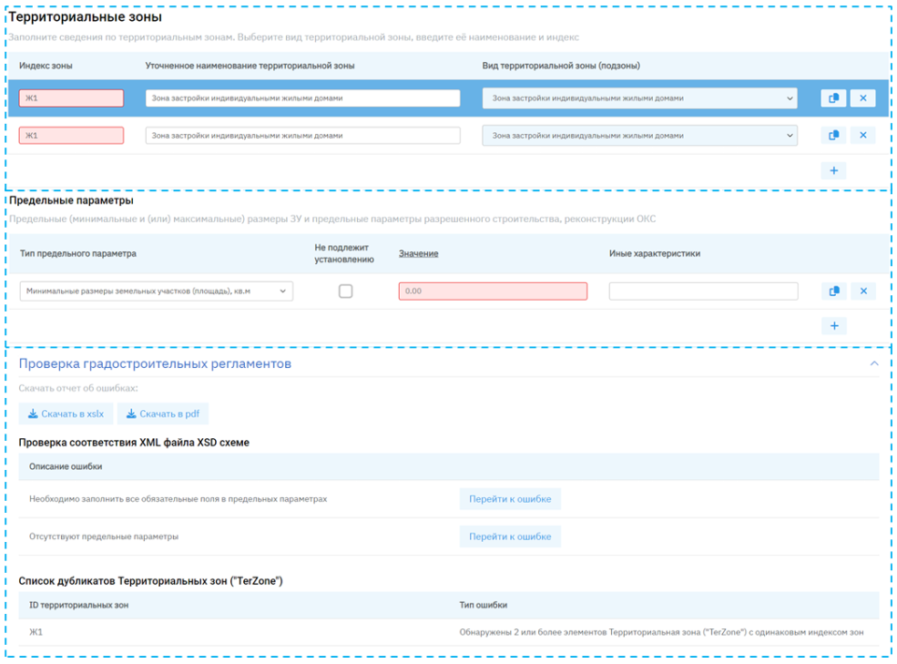The image size is (897, 664).
Task: Copy the limit parameter row
Action: click(833, 291)
